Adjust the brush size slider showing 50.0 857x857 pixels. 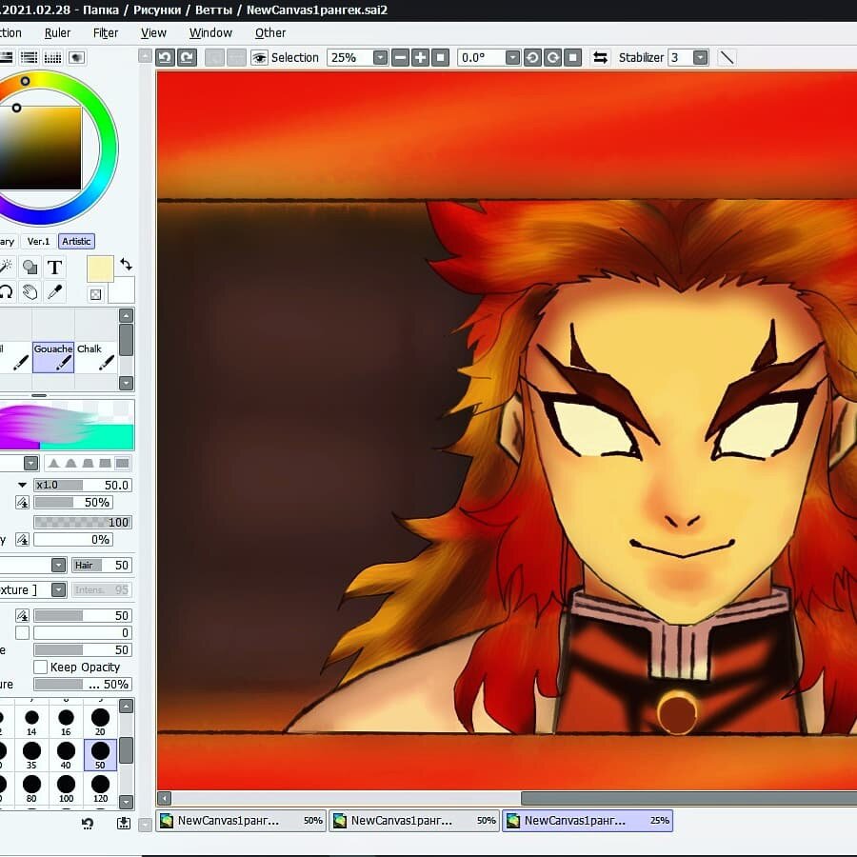coord(83,485)
